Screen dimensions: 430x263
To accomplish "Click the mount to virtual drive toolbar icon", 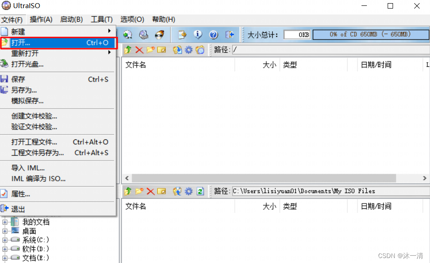I will [128, 35].
